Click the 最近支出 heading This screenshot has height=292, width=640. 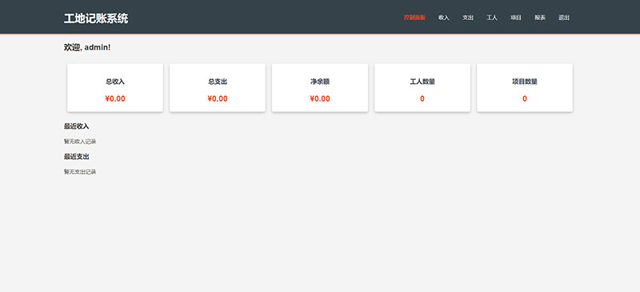(76, 157)
